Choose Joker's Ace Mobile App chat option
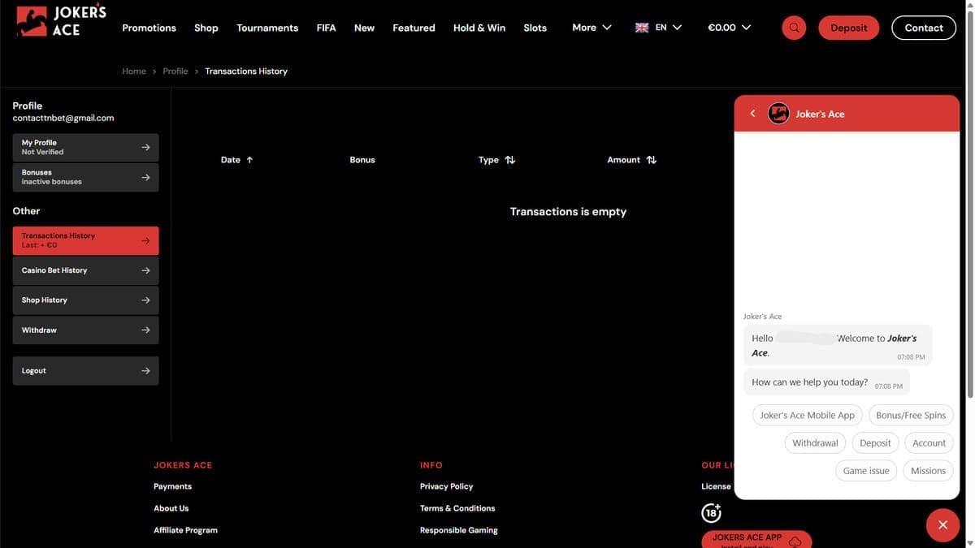The width and height of the screenshot is (975, 548). [x=807, y=415]
